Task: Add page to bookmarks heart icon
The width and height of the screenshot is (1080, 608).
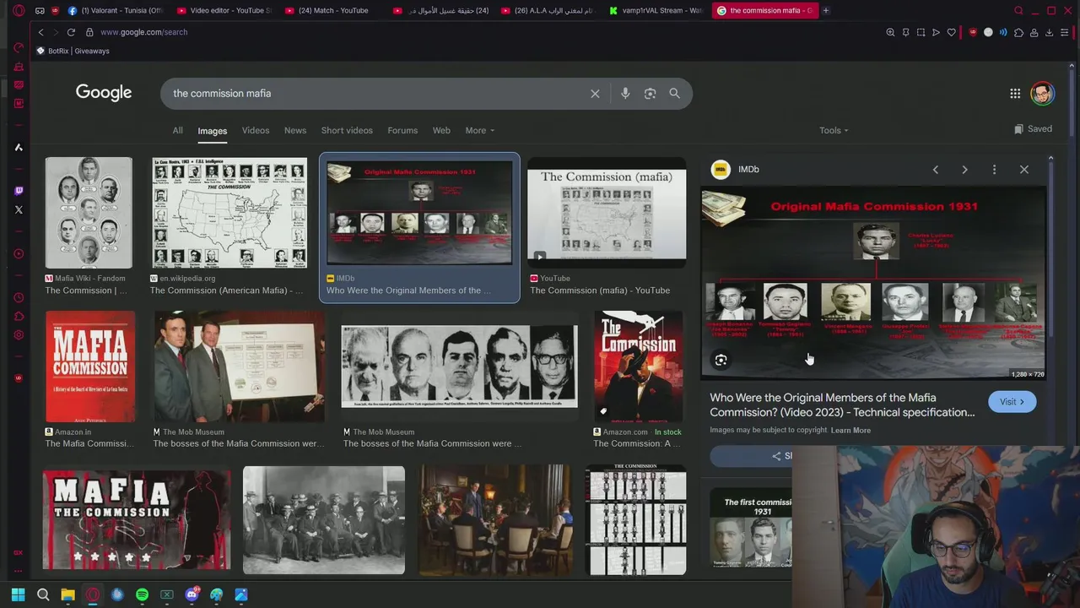Action: (x=951, y=32)
